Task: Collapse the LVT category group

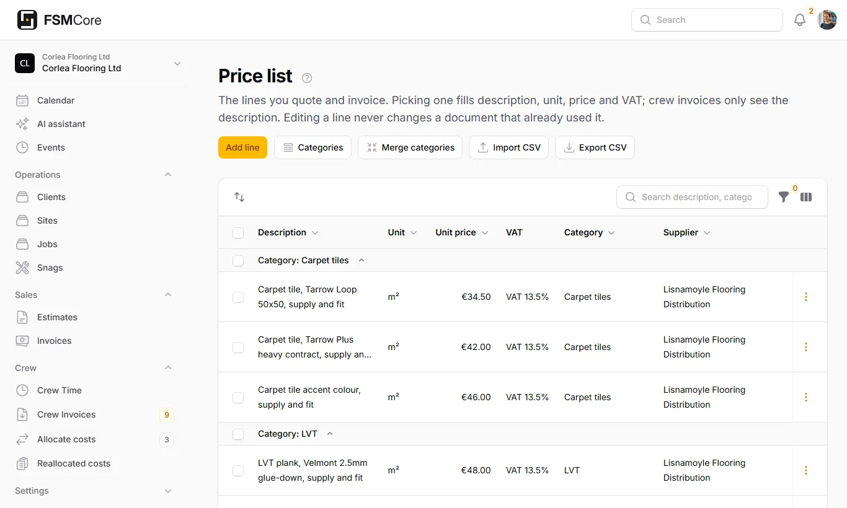Action: 330,434
